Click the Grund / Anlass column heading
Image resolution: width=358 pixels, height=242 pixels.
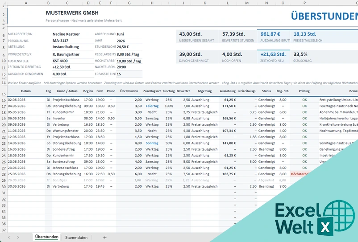coord(67,91)
